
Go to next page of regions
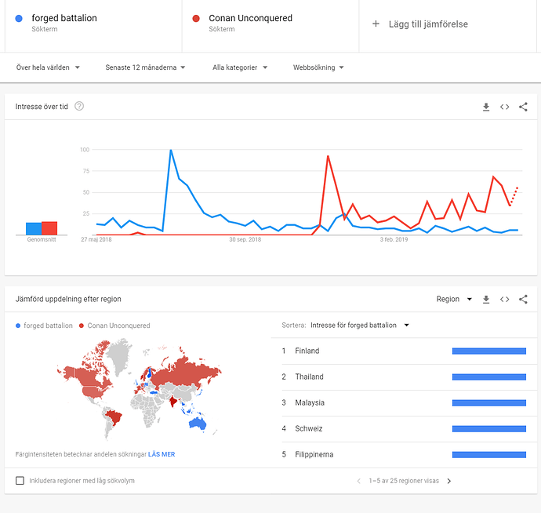(449, 481)
